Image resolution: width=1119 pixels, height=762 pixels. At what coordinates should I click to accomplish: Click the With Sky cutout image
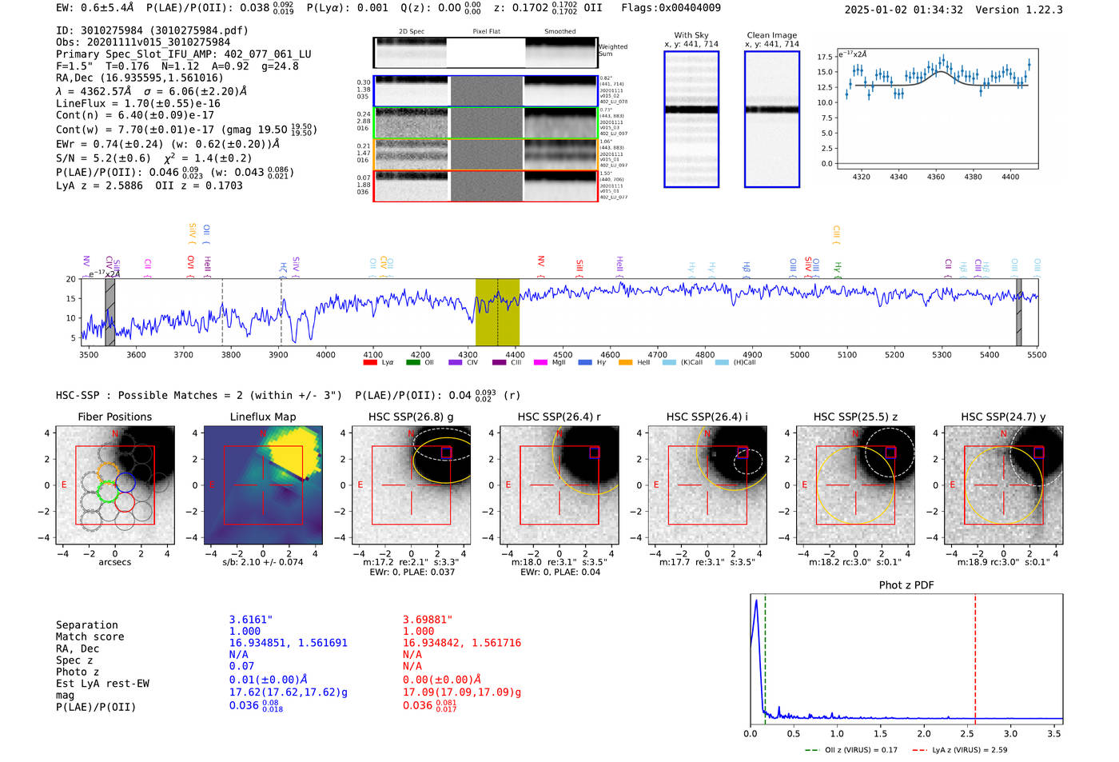[x=691, y=119]
